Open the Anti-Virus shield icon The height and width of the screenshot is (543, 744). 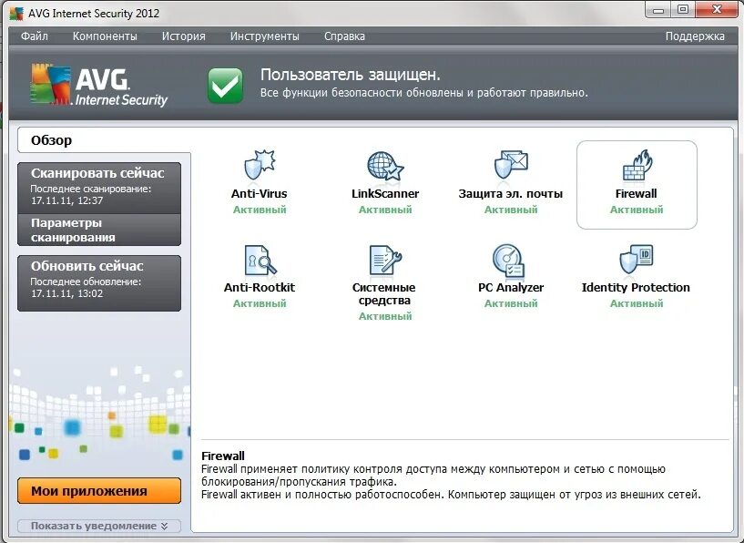[260, 166]
